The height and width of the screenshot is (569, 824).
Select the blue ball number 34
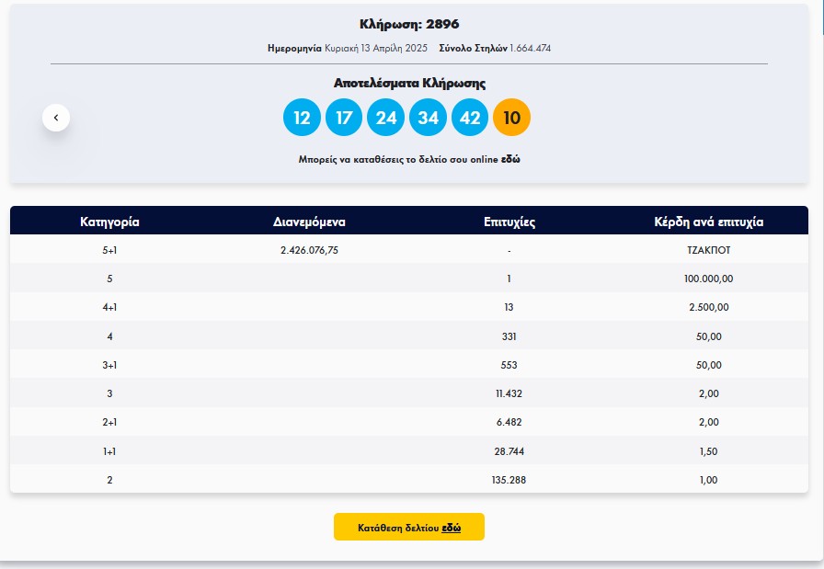coord(428,117)
